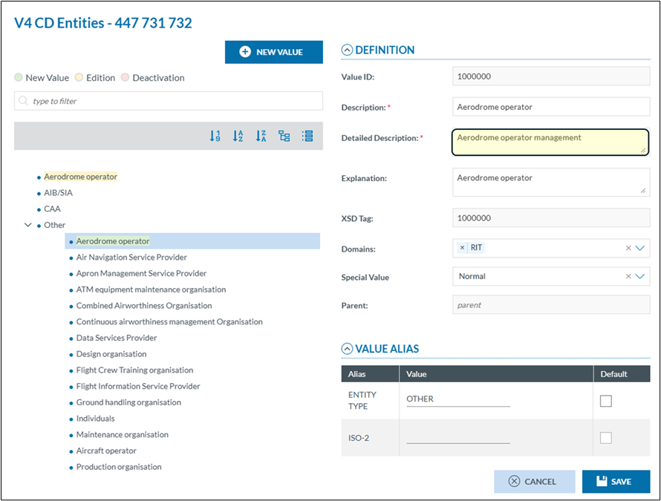Sort values numerically with the 1-9 icon
This screenshot has height=501, width=661.
(215, 136)
